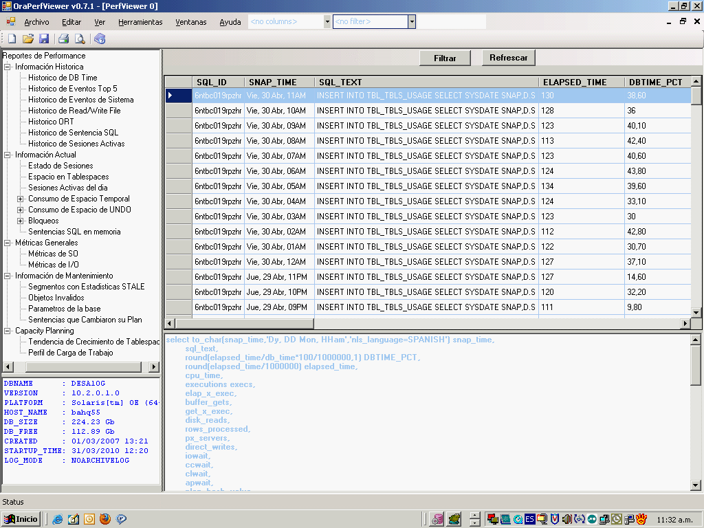
Task: Click the Print toolbar icon
Action: (x=63, y=38)
